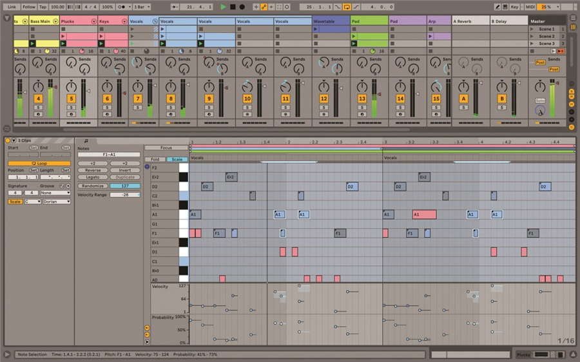Click the Randomize velocity button
Image resolution: width=580 pixels, height=362 pixels.
click(x=93, y=186)
